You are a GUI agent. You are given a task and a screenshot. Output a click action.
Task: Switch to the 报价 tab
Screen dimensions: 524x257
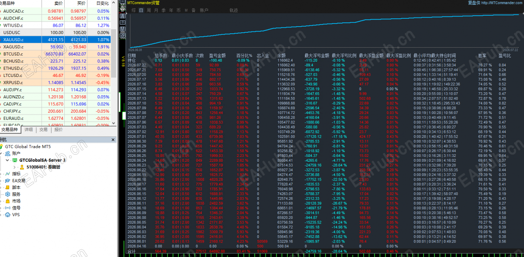[x=58, y=130]
